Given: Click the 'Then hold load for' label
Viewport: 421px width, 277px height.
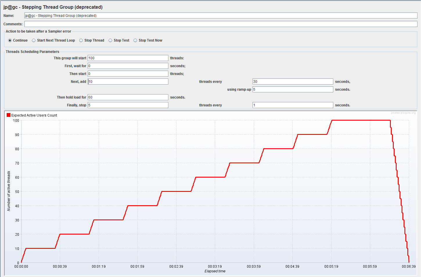Looking at the screenshot, I should [x=71, y=97].
